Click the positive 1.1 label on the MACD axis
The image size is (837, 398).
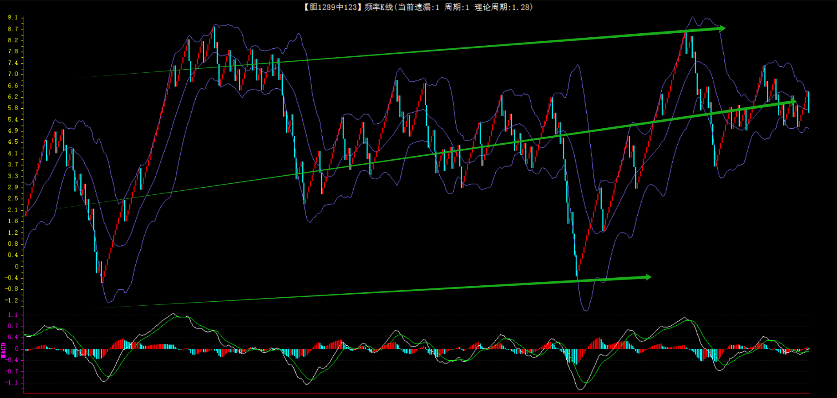pyautogui.click(x=13, y=315)
